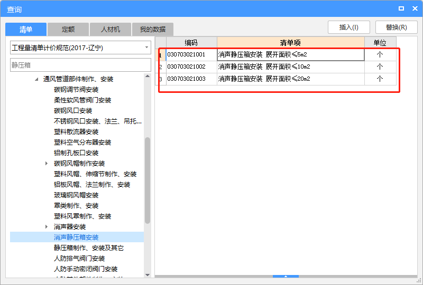
Task: Select 铝板风帽、法兰制作、安装 item
Action: [x=92, y=185]
